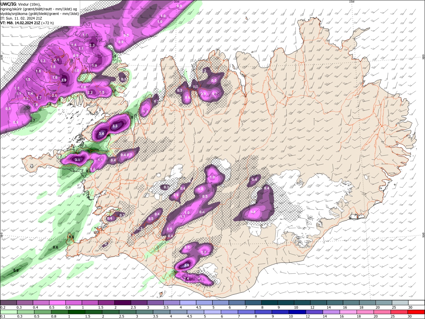Click the '3.4' snowfall value on the map
Screen dimensions: 425x319
[102, 134]
